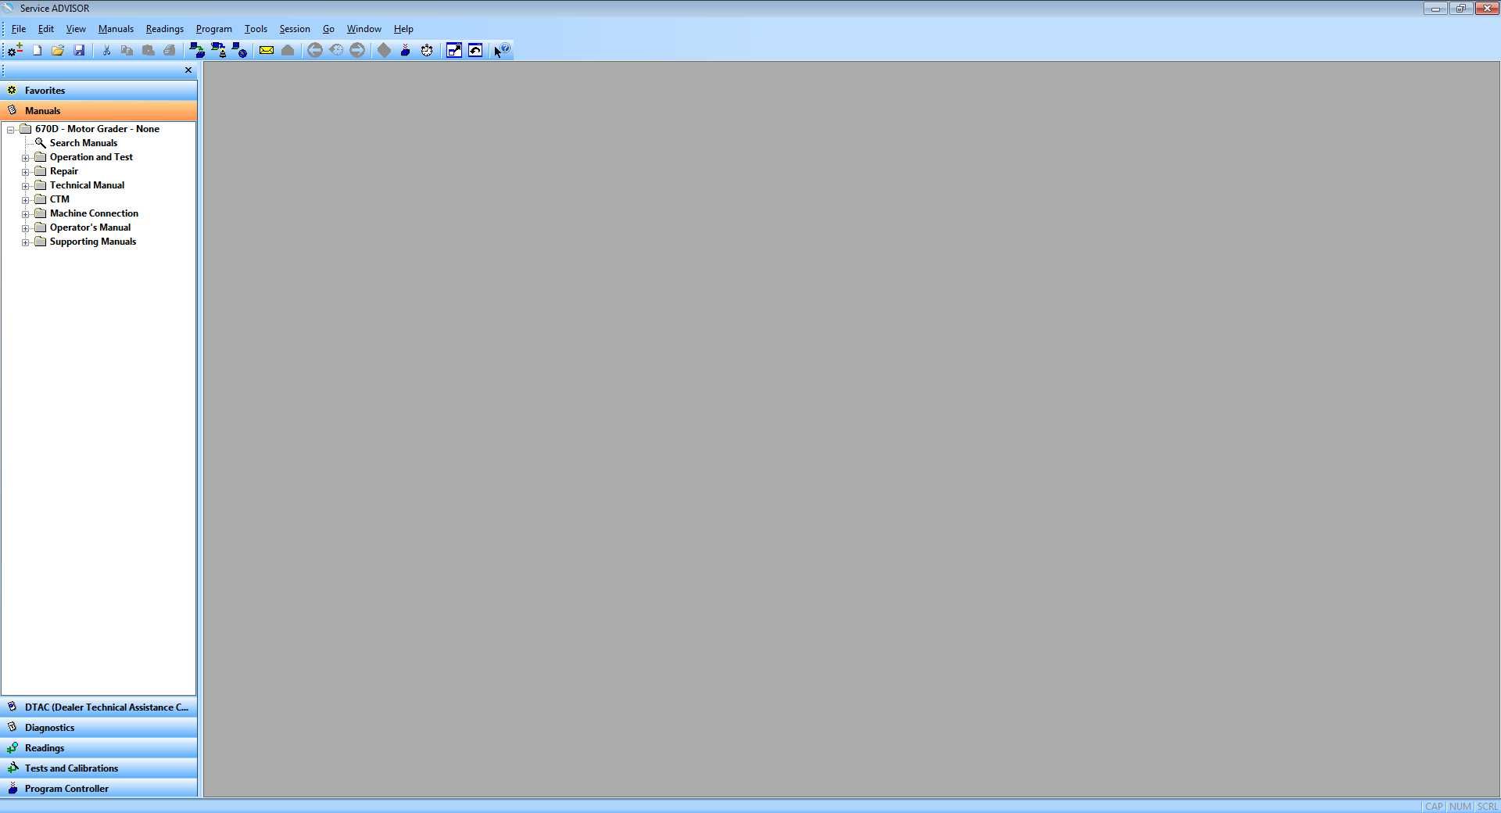This screenshot has width=1501, height=813.
Task: Open the Tests and Calibrations panel
Action: 99,768
